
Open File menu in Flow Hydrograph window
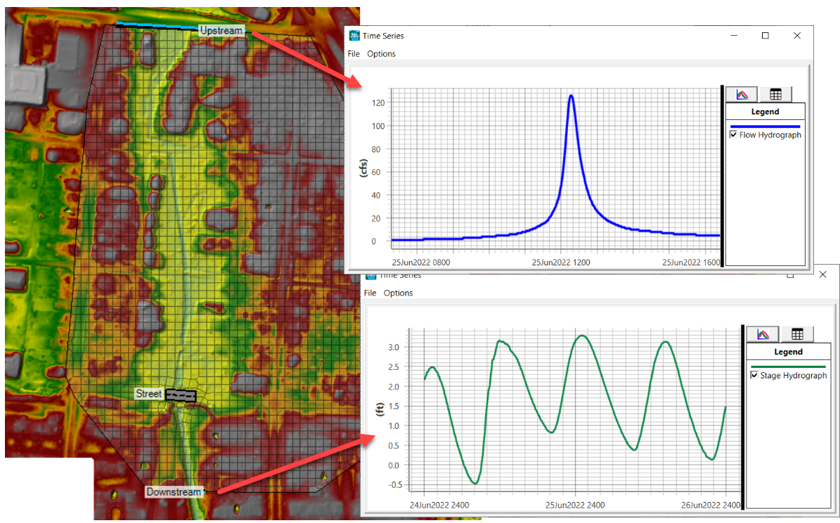(354, 54)
